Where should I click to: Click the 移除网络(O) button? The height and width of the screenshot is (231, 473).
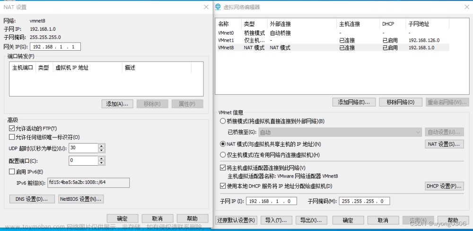point(401,102)
